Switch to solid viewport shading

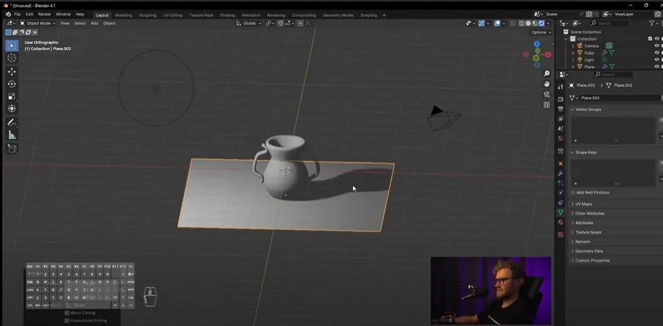(x=528, y=23)
